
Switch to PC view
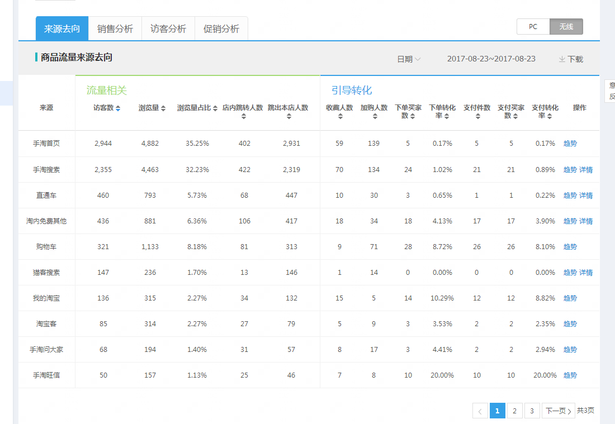533,27
